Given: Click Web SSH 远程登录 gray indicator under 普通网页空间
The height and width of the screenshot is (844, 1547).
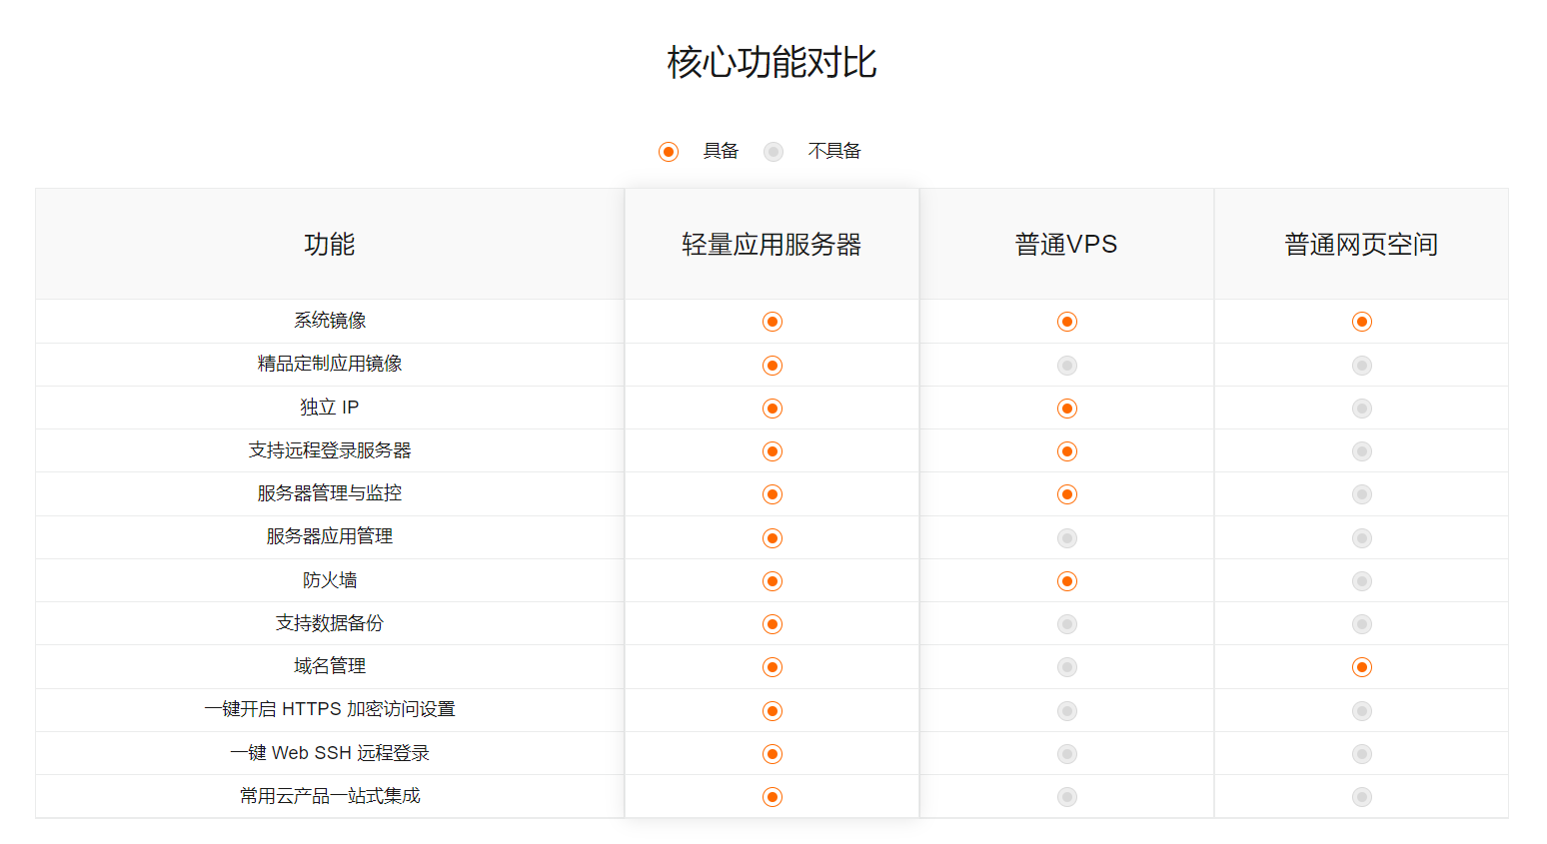Looking at the screenshot, I should tap(1362, 754).
